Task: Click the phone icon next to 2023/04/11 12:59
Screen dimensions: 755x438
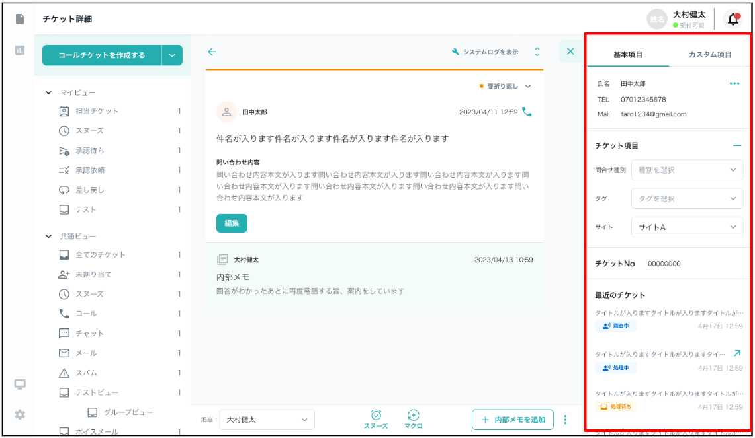Action: point(527,112)
